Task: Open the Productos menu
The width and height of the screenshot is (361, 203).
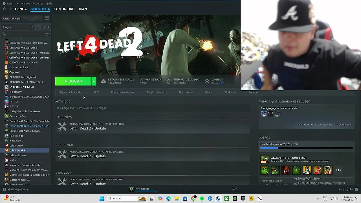Action: (x=38, y=3)
